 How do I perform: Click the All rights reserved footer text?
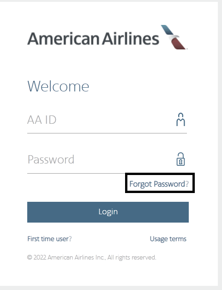[132, 257]
